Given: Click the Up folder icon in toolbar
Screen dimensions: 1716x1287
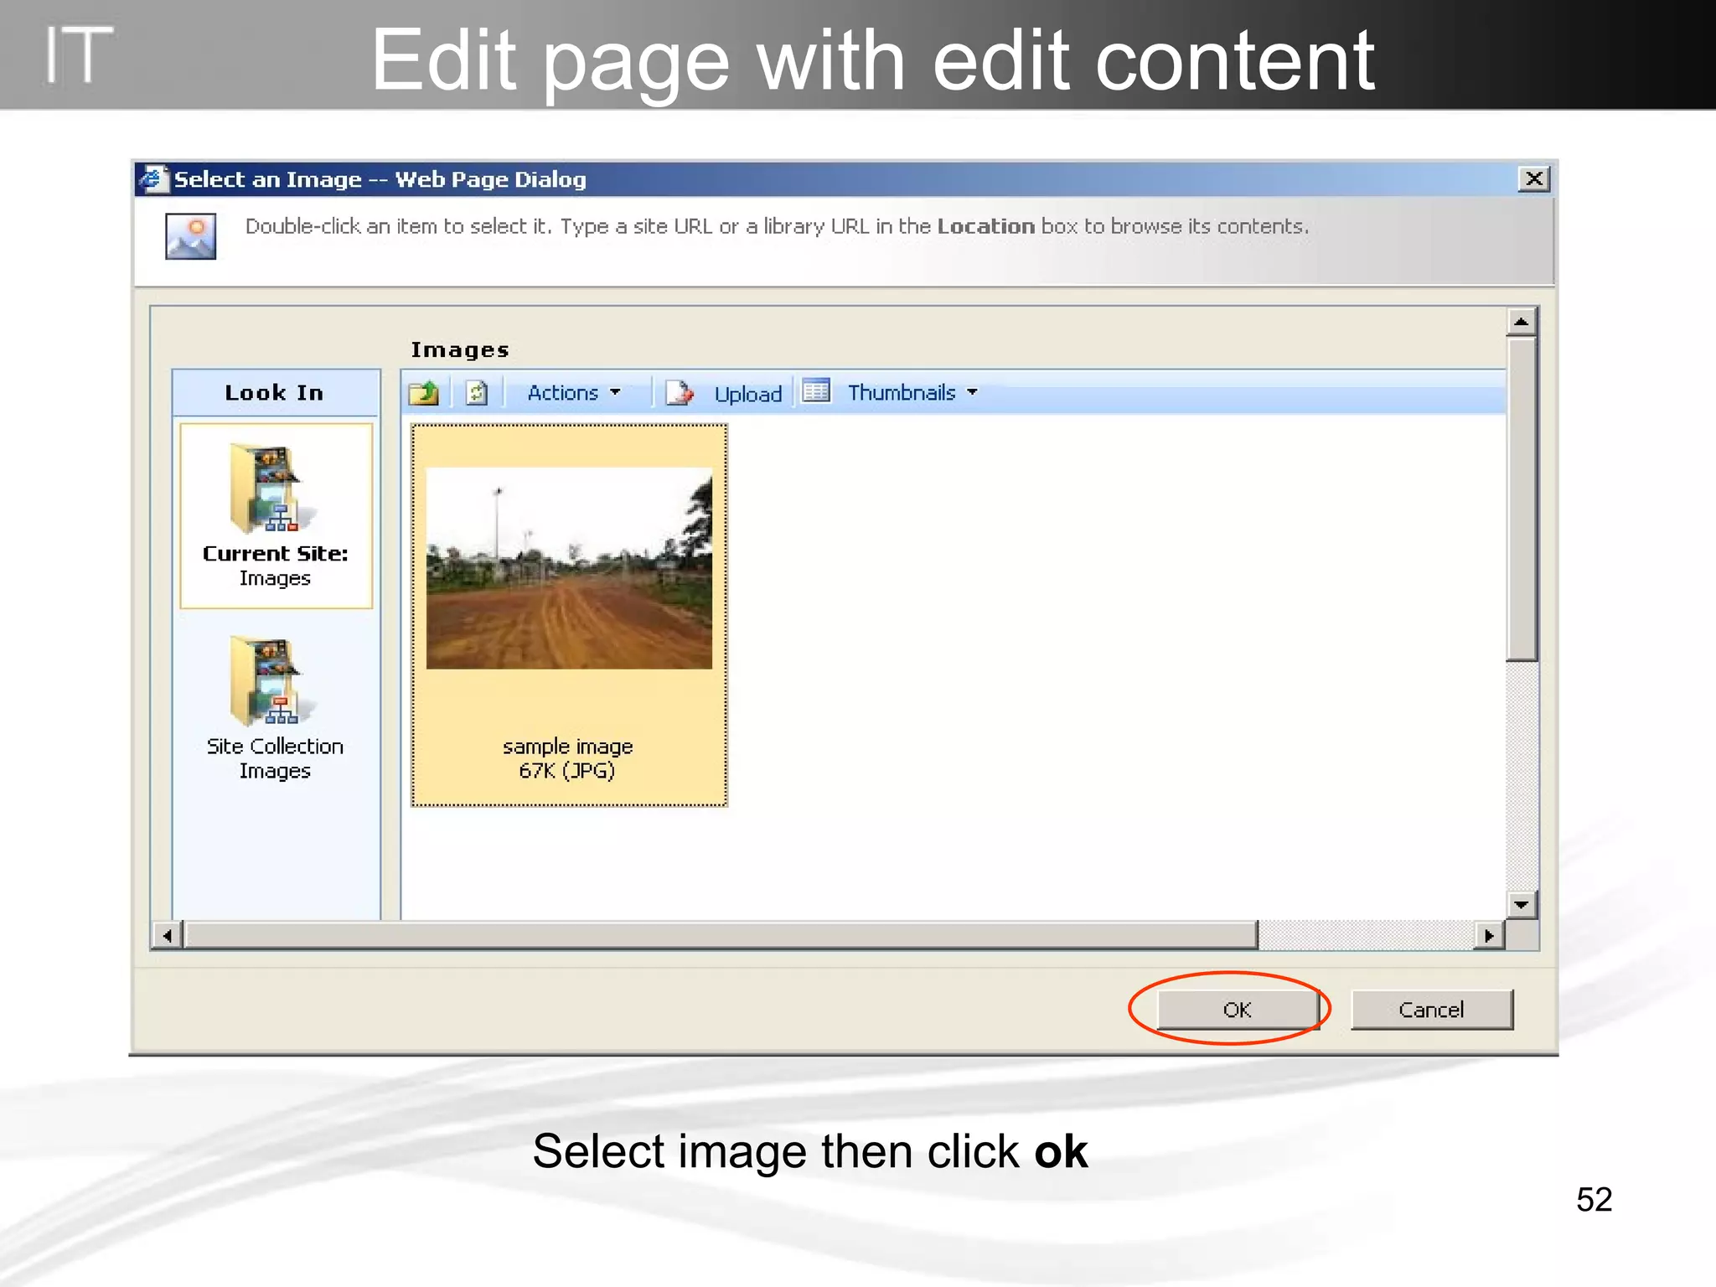Looking at the screenshot, I should (x=424, y=392).
